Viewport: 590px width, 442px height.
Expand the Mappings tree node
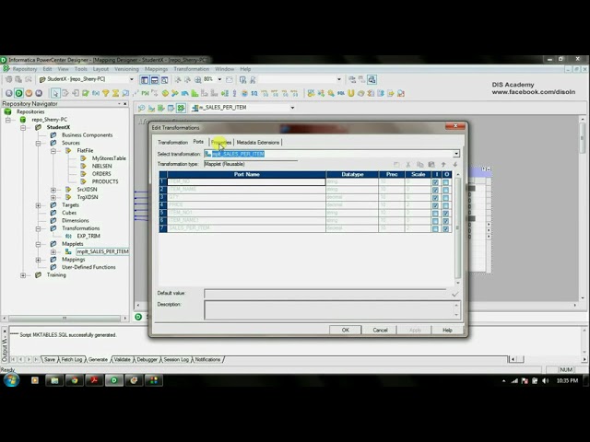click(38, 260)
